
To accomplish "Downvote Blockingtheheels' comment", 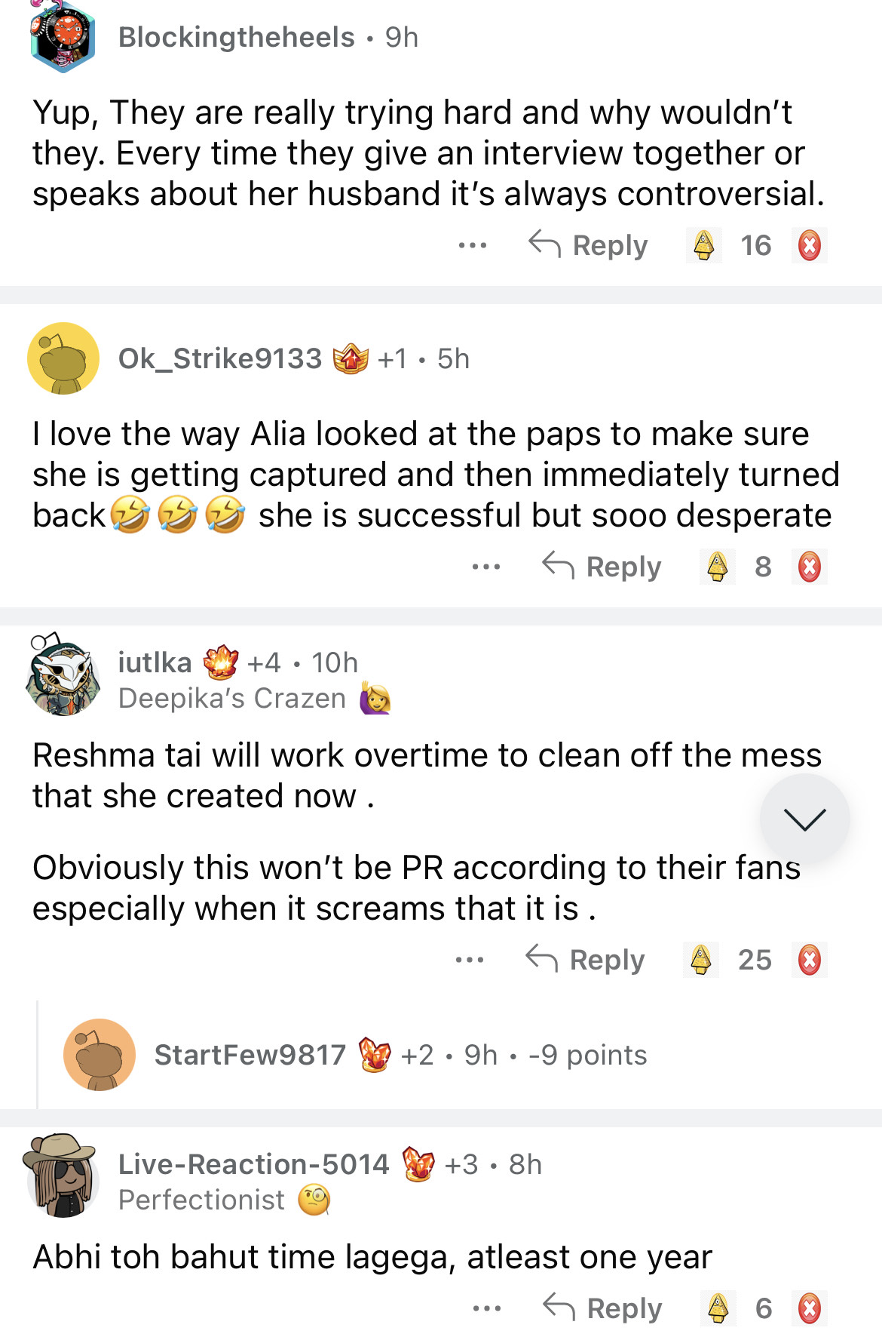I will click(x=809, y=245).
